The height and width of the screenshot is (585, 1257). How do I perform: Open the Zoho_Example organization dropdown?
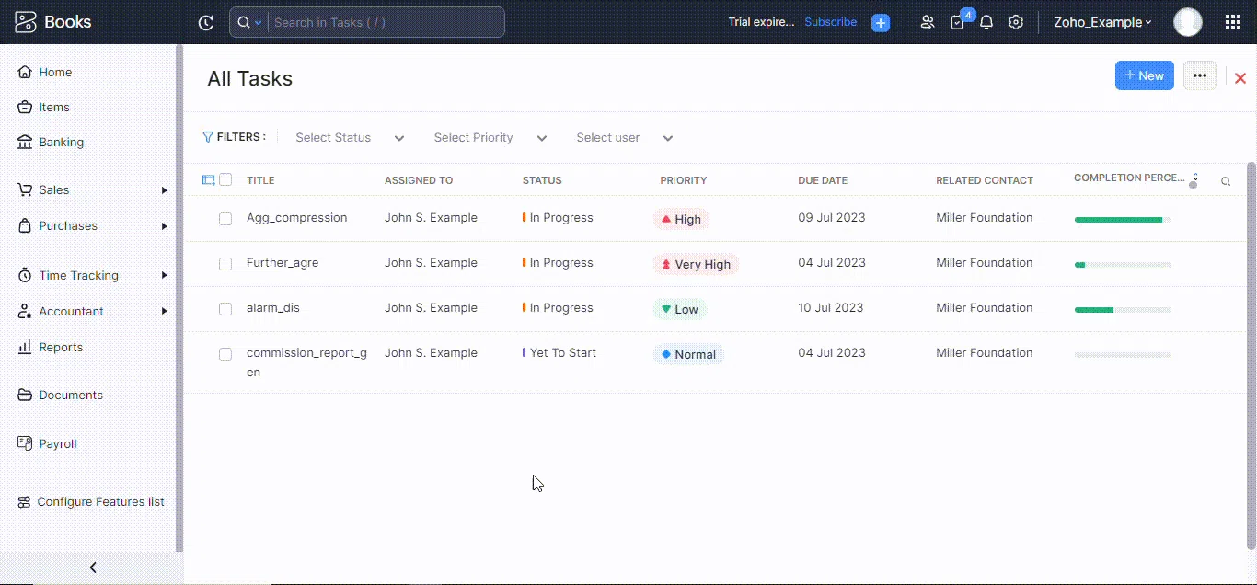pyautogui.click(x=1102, y=23)
